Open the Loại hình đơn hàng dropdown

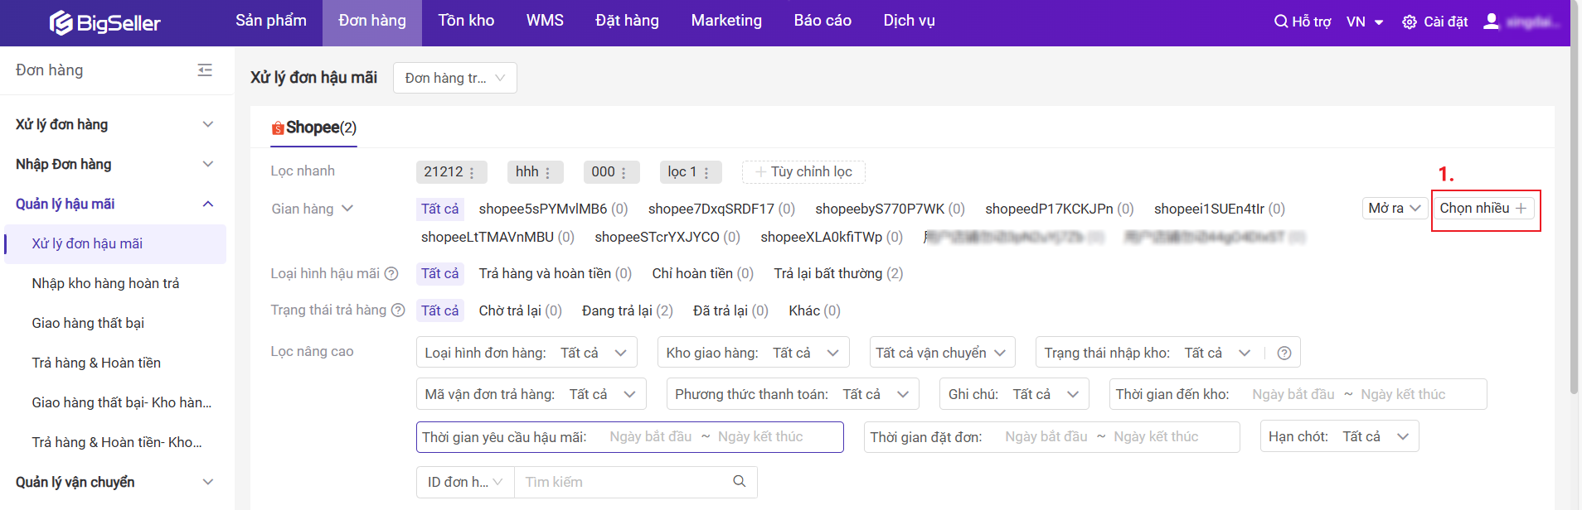coord(527,353)
